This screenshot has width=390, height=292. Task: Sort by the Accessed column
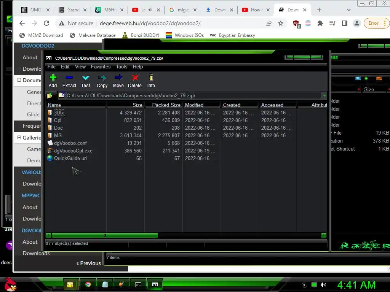tap(278, 105)
